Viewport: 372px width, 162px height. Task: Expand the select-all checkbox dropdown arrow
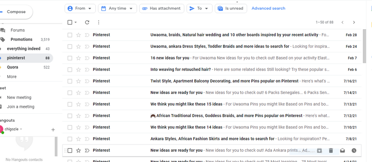(76, 22)
